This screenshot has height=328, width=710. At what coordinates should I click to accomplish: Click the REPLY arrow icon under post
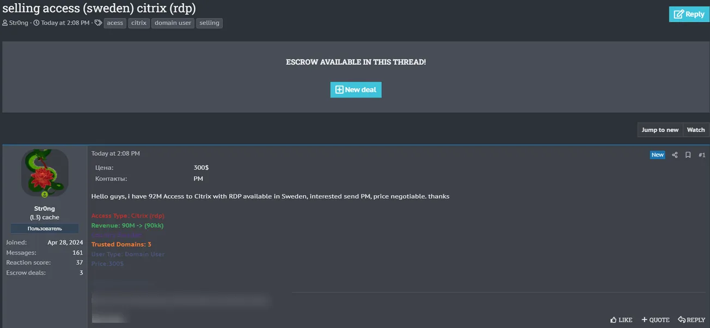(x=682, y=320)
